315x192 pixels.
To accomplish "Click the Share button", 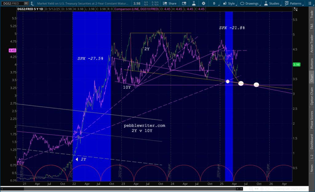I will tap(169, 3).
